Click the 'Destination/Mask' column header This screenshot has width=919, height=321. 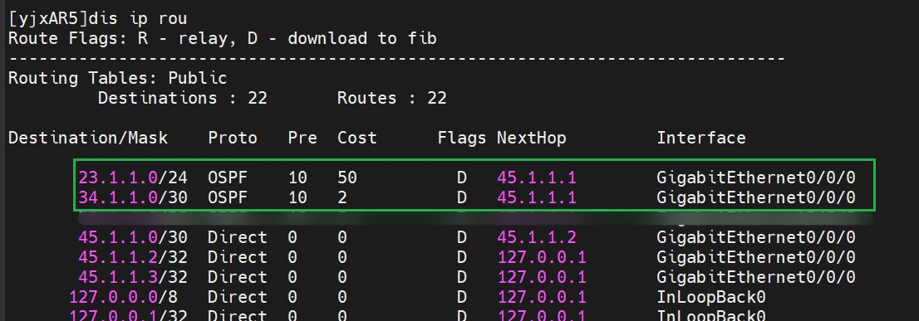click(x=88, y=138)
